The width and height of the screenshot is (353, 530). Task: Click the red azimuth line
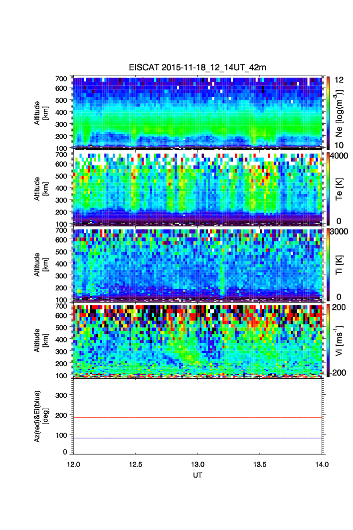tap(198, 417)
